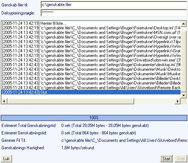Click the Luk button
The height and width of the screenshot is (163, 188).
point(6,158)
